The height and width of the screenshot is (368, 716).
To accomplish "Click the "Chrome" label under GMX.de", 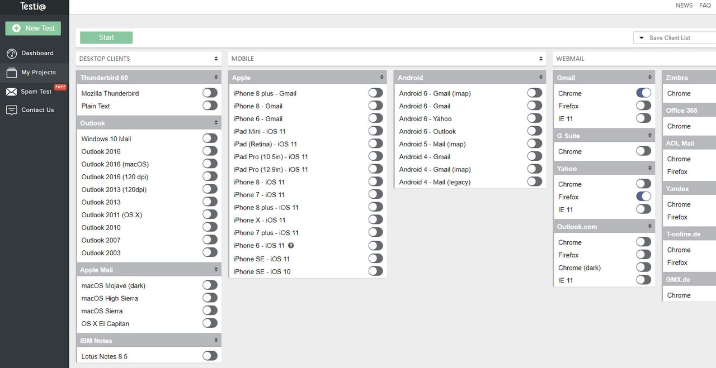I will [679, 295].
